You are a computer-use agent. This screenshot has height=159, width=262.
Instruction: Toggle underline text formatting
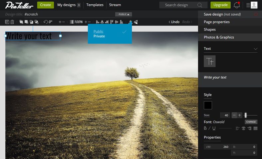214,128
